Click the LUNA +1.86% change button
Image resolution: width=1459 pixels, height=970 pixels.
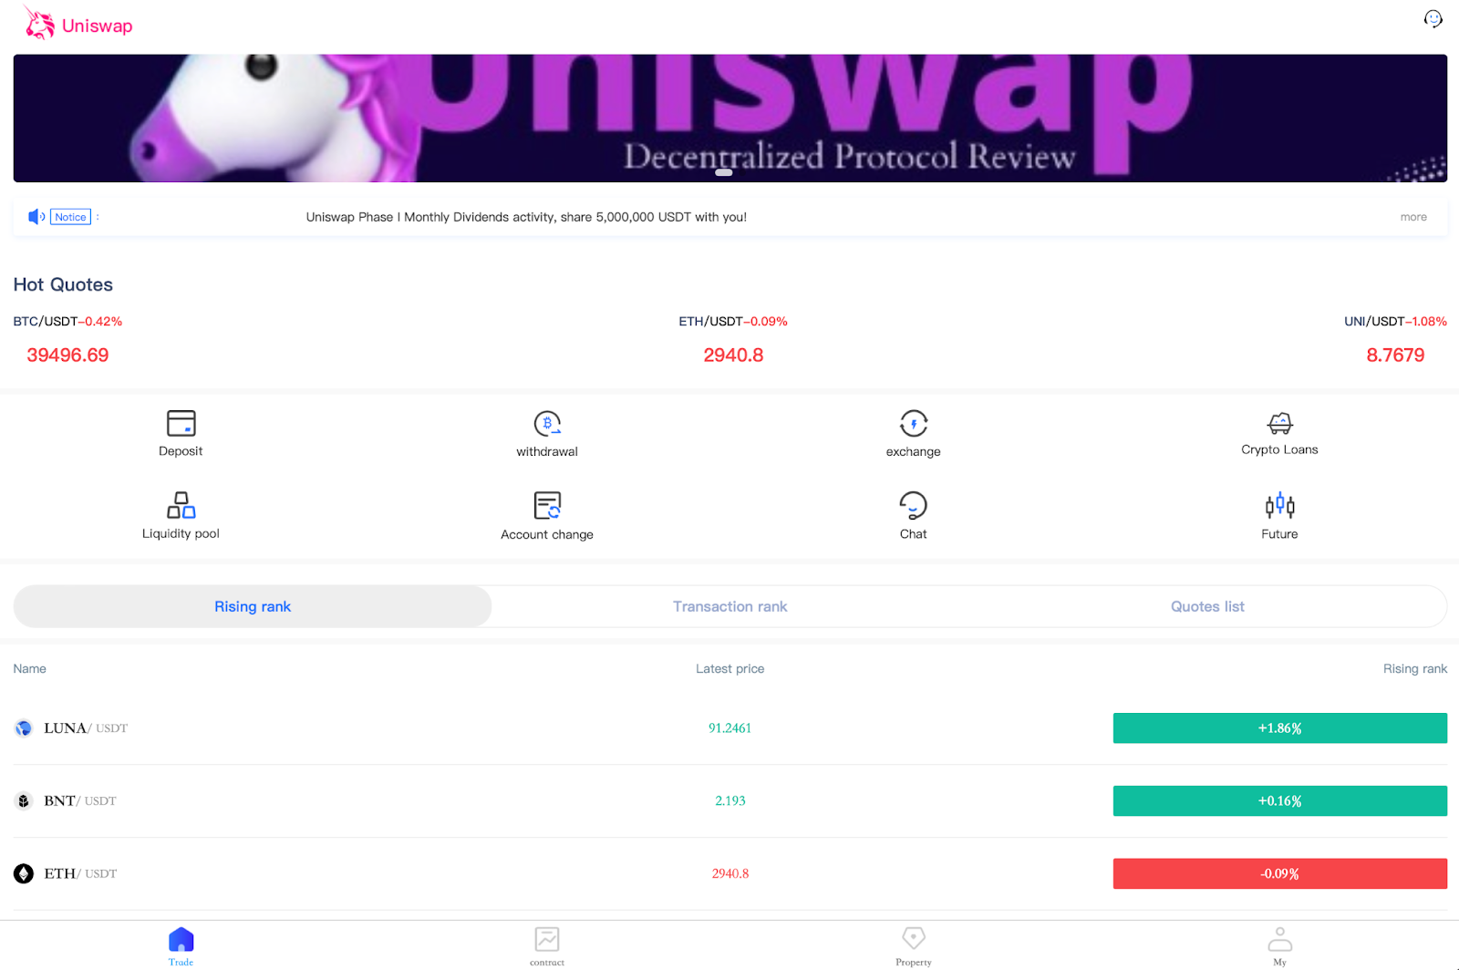[x=1279, y=728]
